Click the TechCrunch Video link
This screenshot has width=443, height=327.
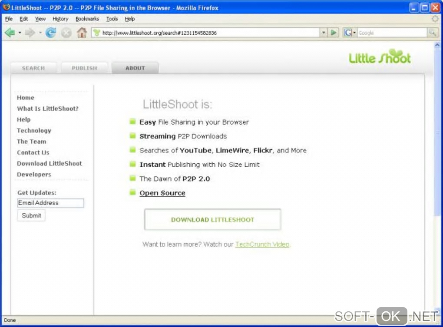point(262,244)
